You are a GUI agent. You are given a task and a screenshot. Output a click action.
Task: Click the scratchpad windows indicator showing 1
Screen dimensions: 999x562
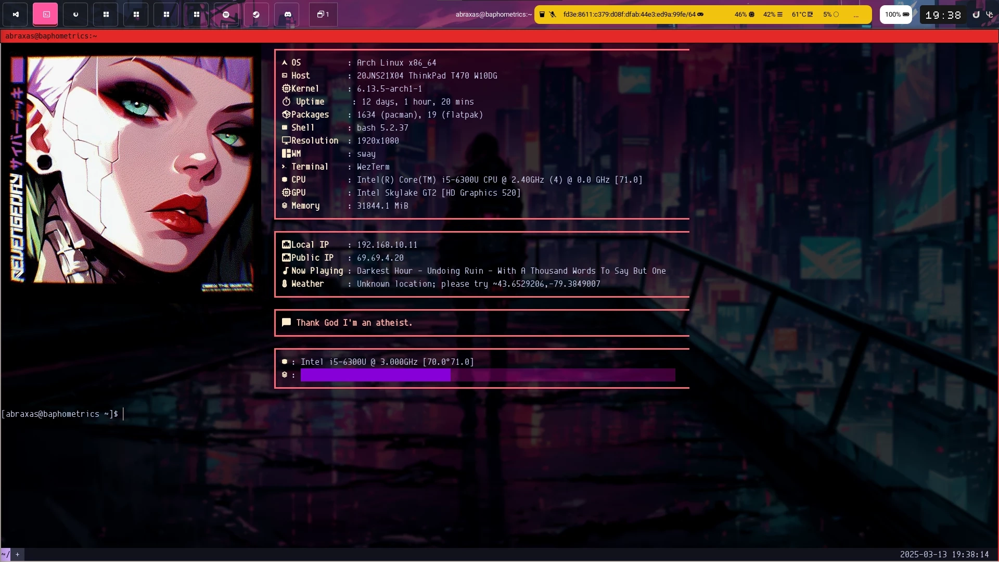[323, 15]
